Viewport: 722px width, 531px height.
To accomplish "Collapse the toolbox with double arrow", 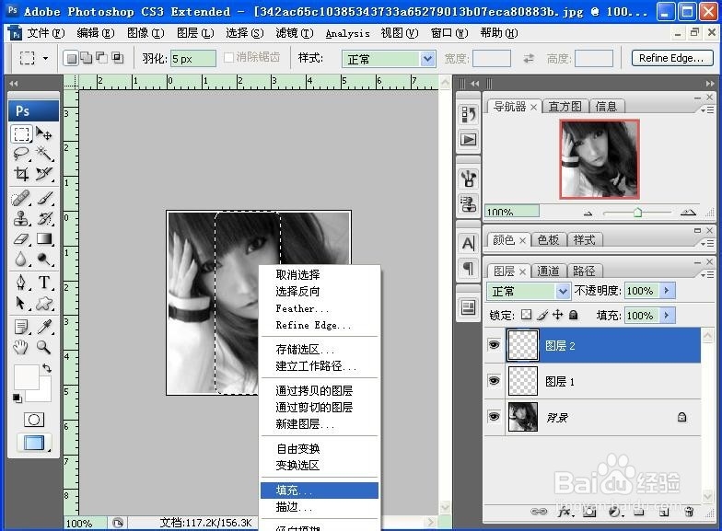I will coord(13,83).
